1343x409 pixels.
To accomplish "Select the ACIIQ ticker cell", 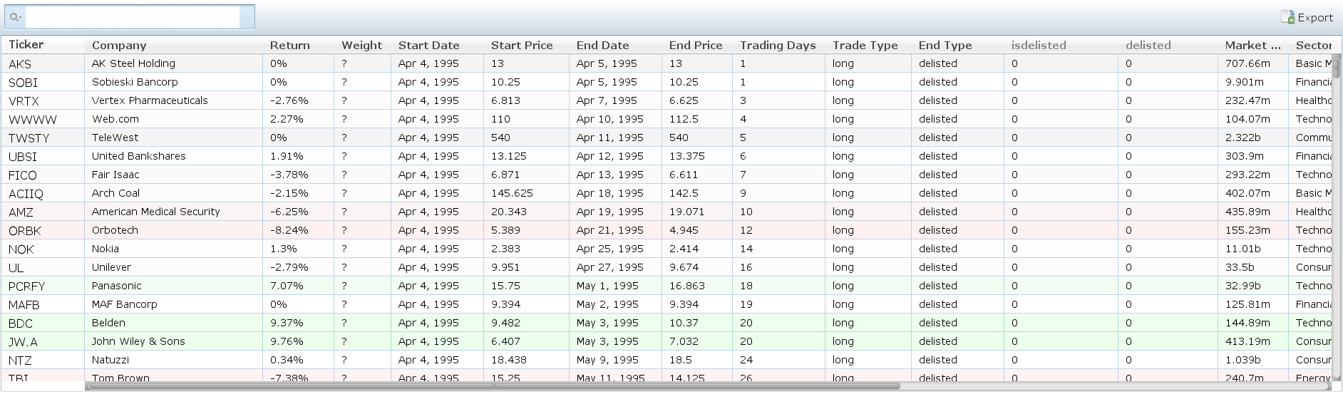I will click(43, 193).
